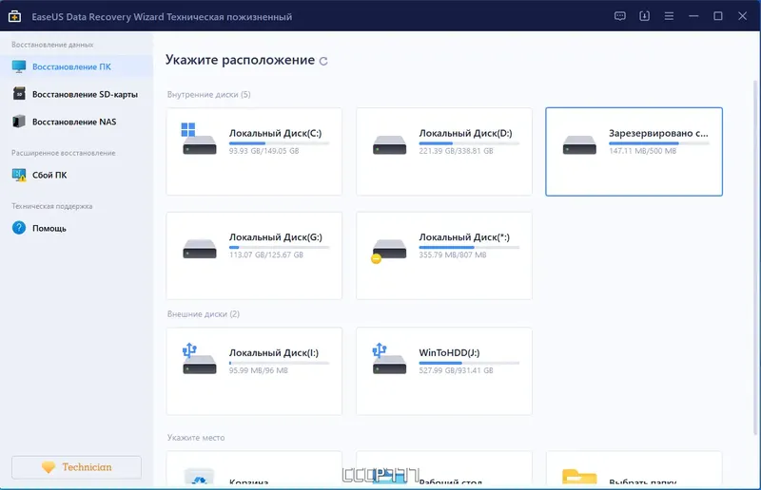761x490 pixels.
Task: Minimize the EaseUS window
Action: click(x=693, y=16)
